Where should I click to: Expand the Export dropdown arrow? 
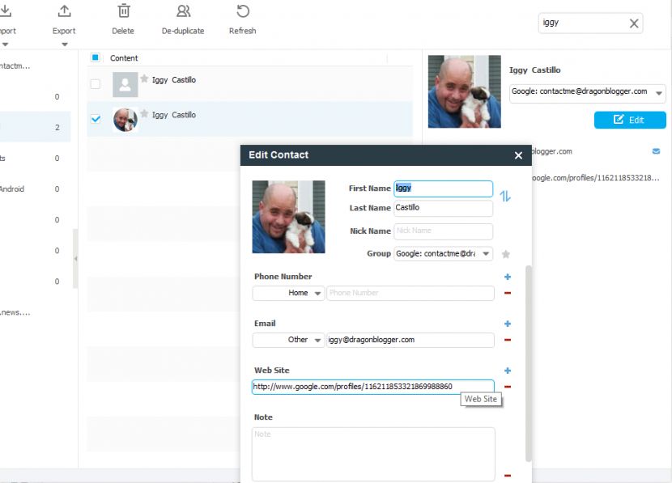click(x=64, y=44)
